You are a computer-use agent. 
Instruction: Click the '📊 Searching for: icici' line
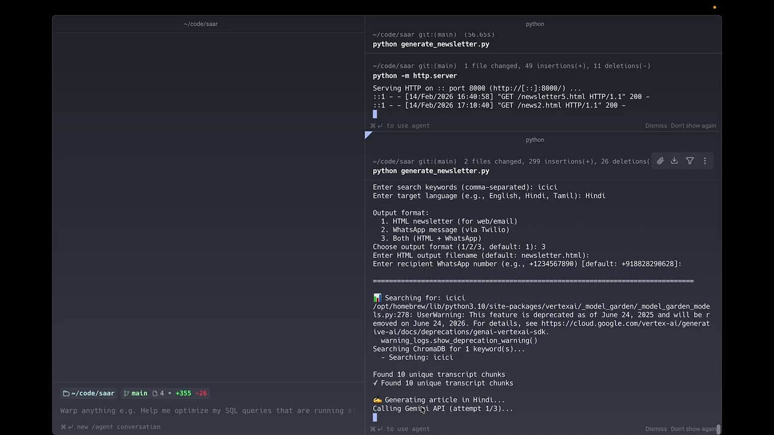(x=419, y=298)
